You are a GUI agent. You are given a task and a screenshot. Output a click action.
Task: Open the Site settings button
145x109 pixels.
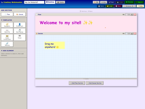pyautogui.click(x=103, y=2)
